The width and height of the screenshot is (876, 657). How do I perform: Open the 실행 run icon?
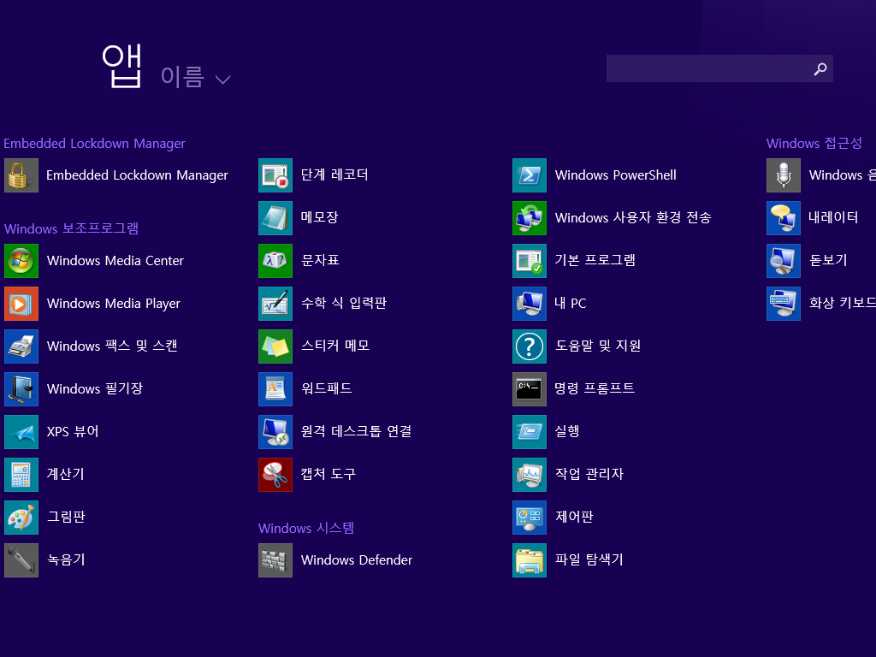click(530, 432)
